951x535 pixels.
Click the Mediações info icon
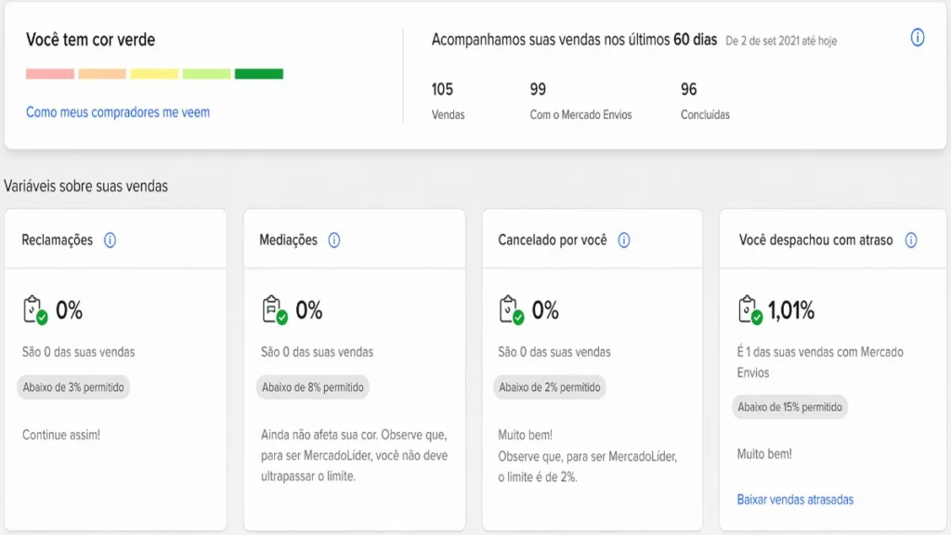click(x=334, y=239)
